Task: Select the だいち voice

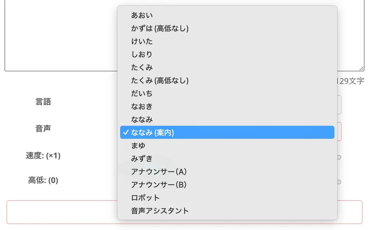Action: click(141, 93)
